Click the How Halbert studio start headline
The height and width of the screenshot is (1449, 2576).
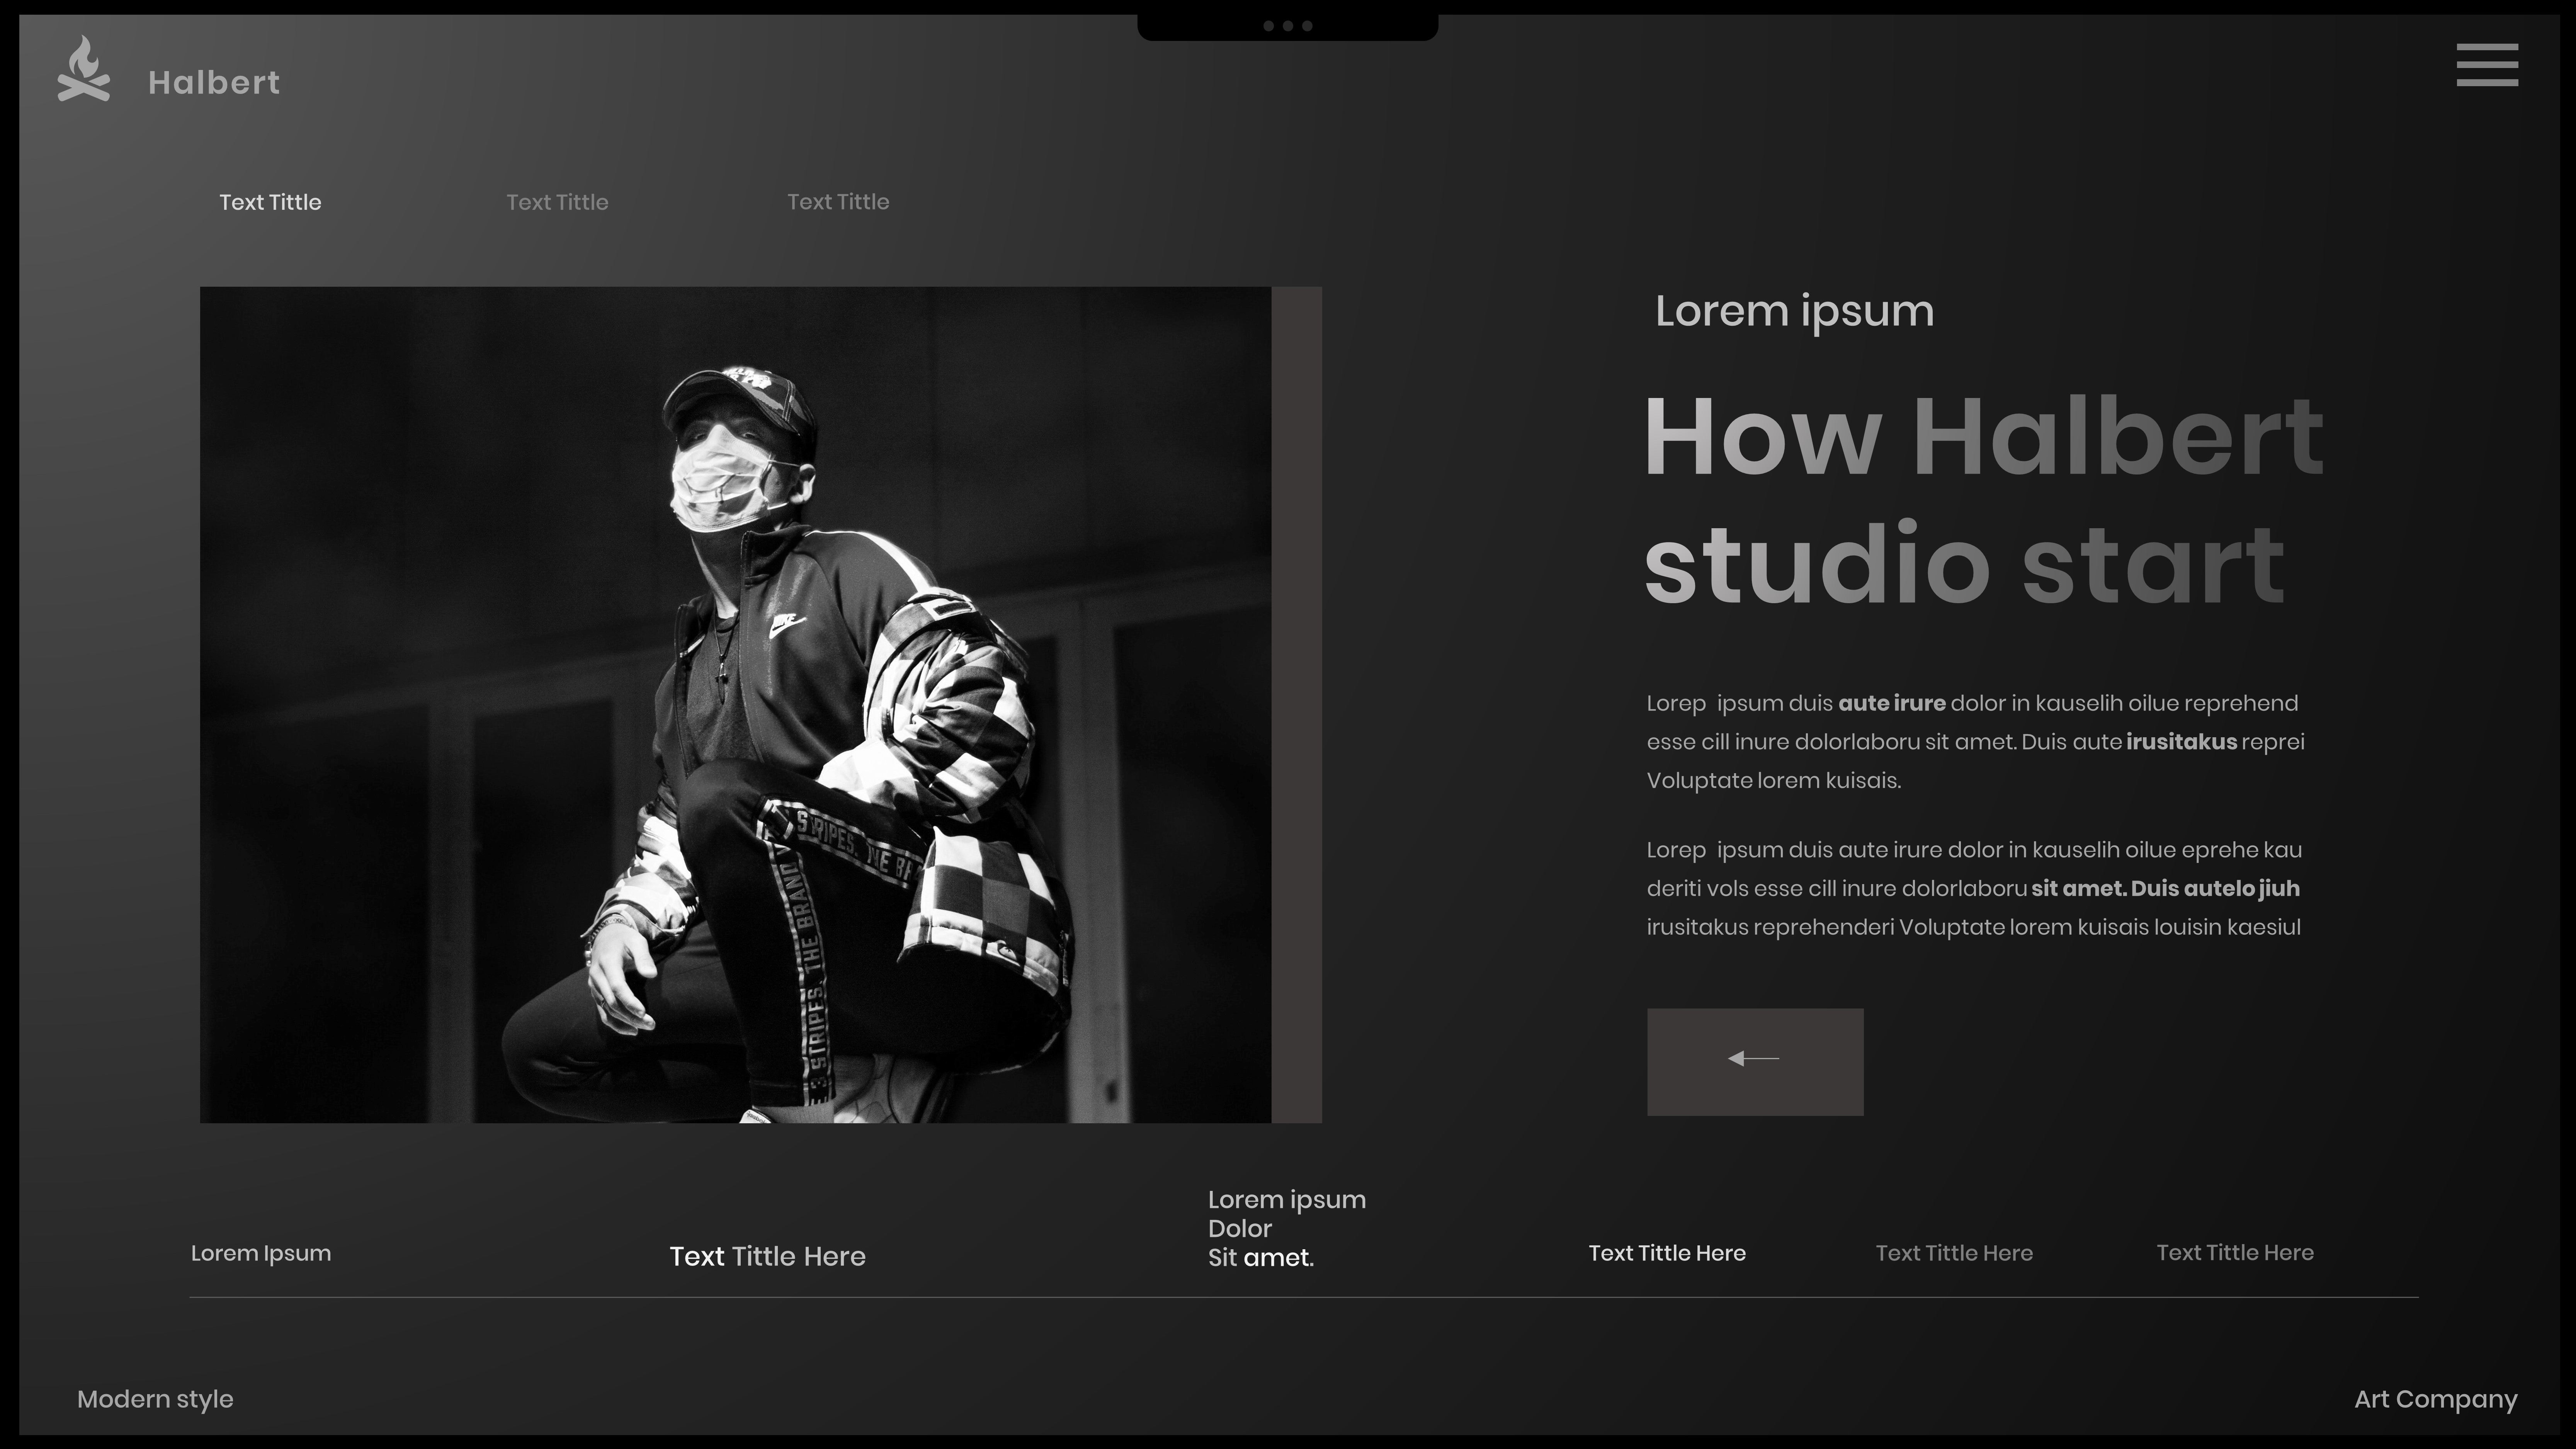click(x=1982, y=500)
